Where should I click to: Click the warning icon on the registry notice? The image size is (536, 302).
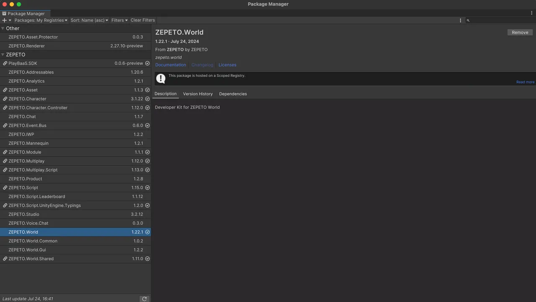[160, 78]
